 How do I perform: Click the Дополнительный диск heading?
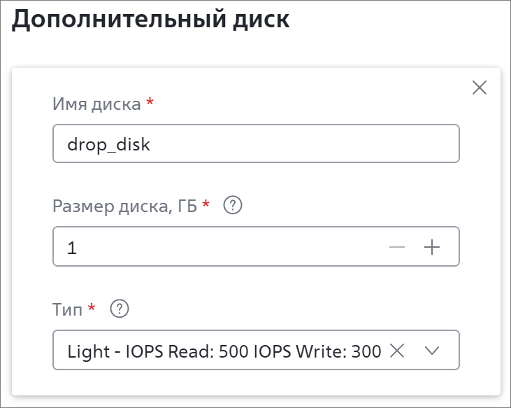150,20
